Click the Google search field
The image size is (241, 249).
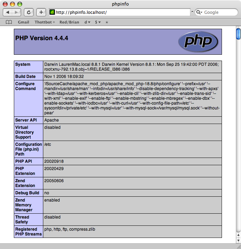coord(216,12)
